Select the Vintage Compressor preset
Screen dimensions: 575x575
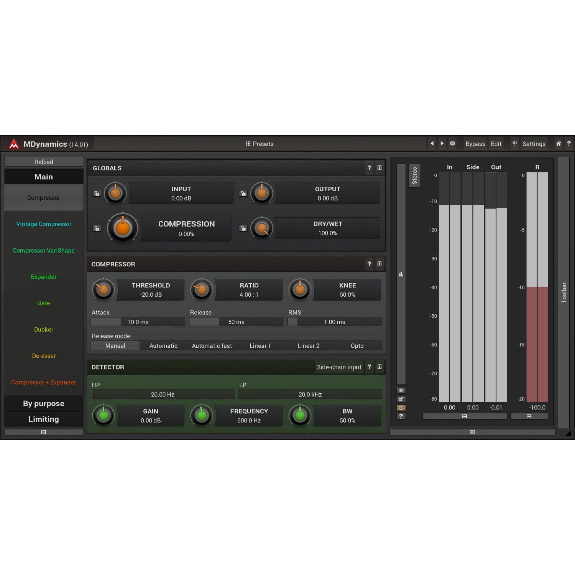click(44, 224)
